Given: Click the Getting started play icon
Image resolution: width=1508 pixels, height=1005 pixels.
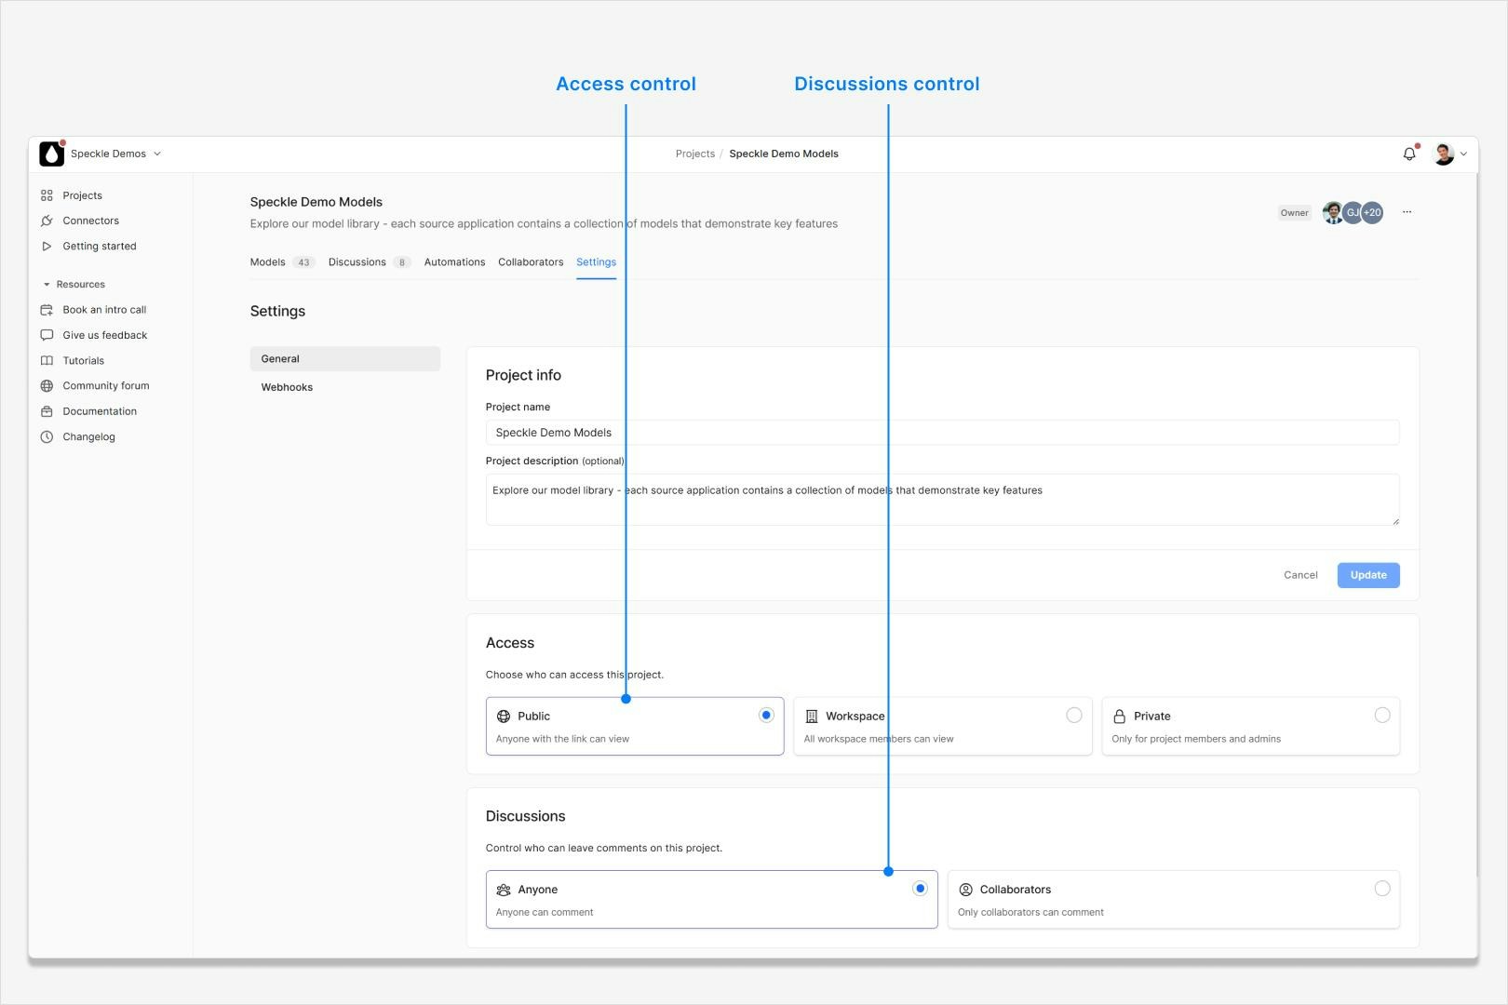Looking at the screenshot, I should (x=47, y=246).
